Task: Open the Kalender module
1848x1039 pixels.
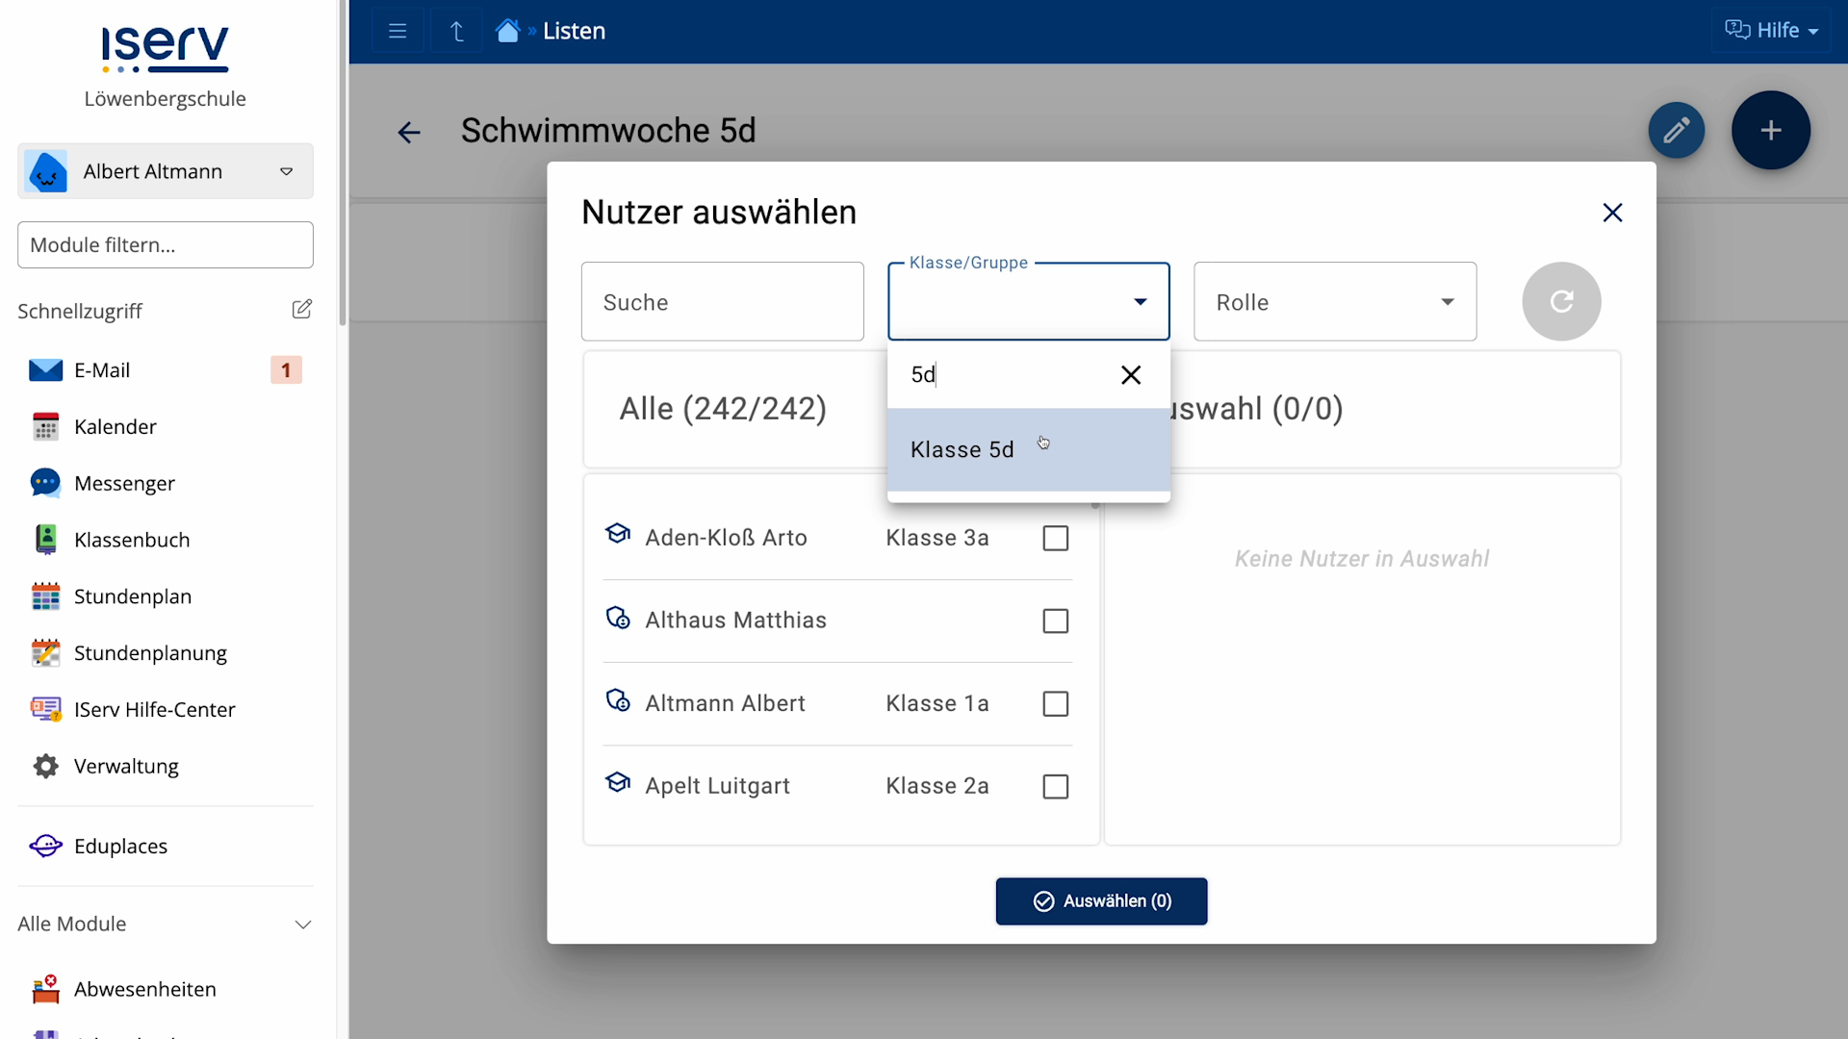Action: [115, 426]
